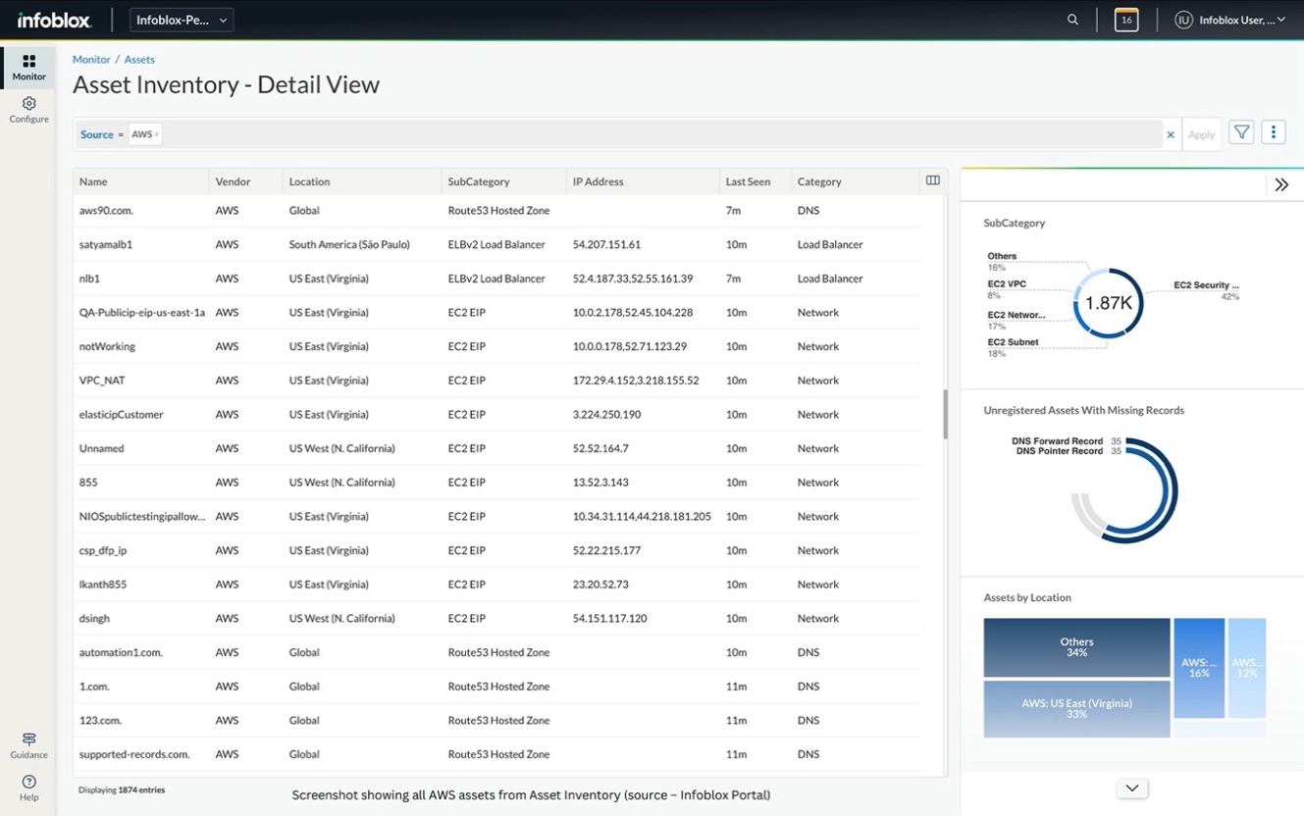Open the Guidance panel icon
Viewport: 1304px width, 816px height.
(x=28, y=745)
